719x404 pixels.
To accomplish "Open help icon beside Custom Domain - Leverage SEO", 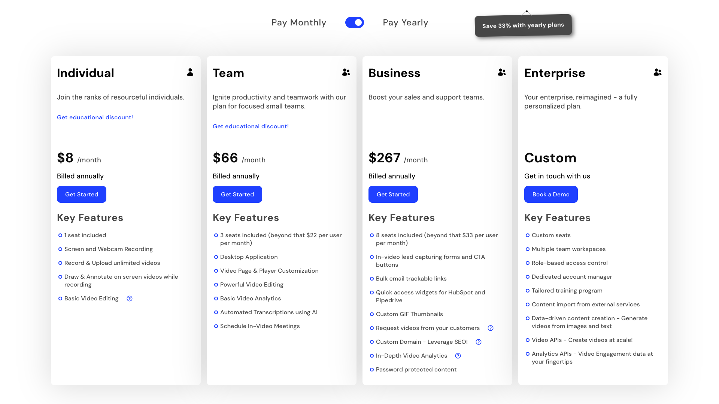I will pos(478,342).
